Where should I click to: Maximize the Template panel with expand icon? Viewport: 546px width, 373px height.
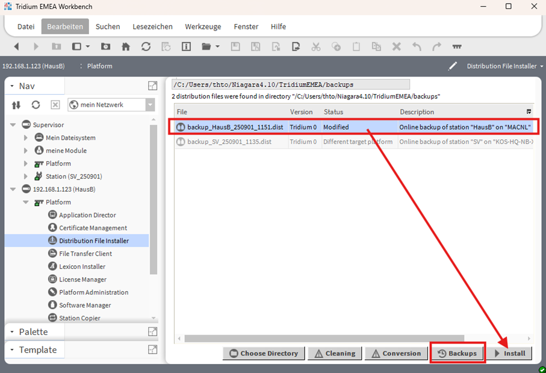152,349
